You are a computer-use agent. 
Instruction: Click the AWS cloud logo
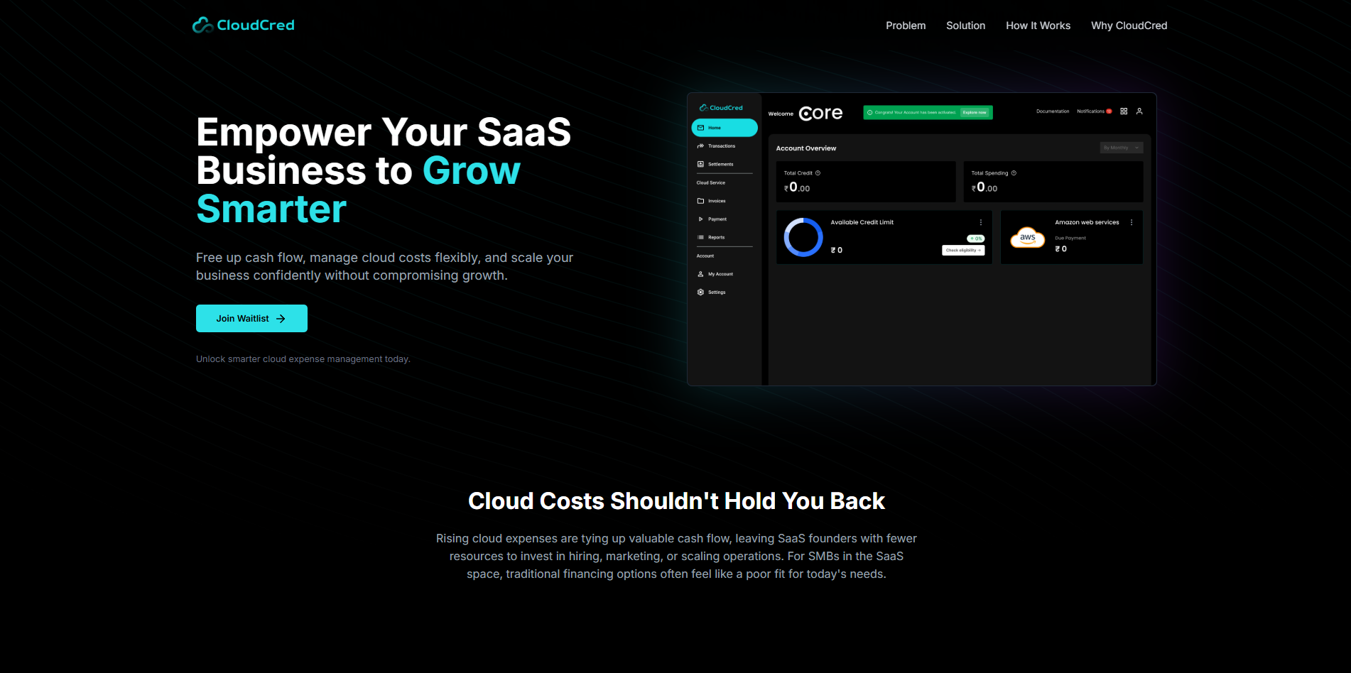1028,238
